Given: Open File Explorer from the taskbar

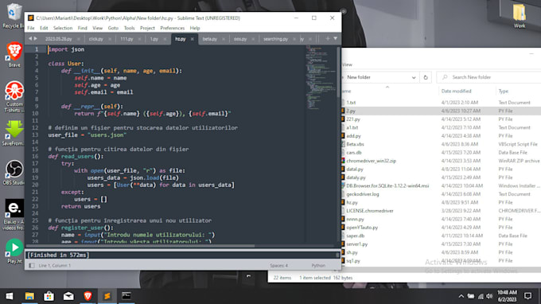Looking at the screenshot, I should tap(29, 296).
